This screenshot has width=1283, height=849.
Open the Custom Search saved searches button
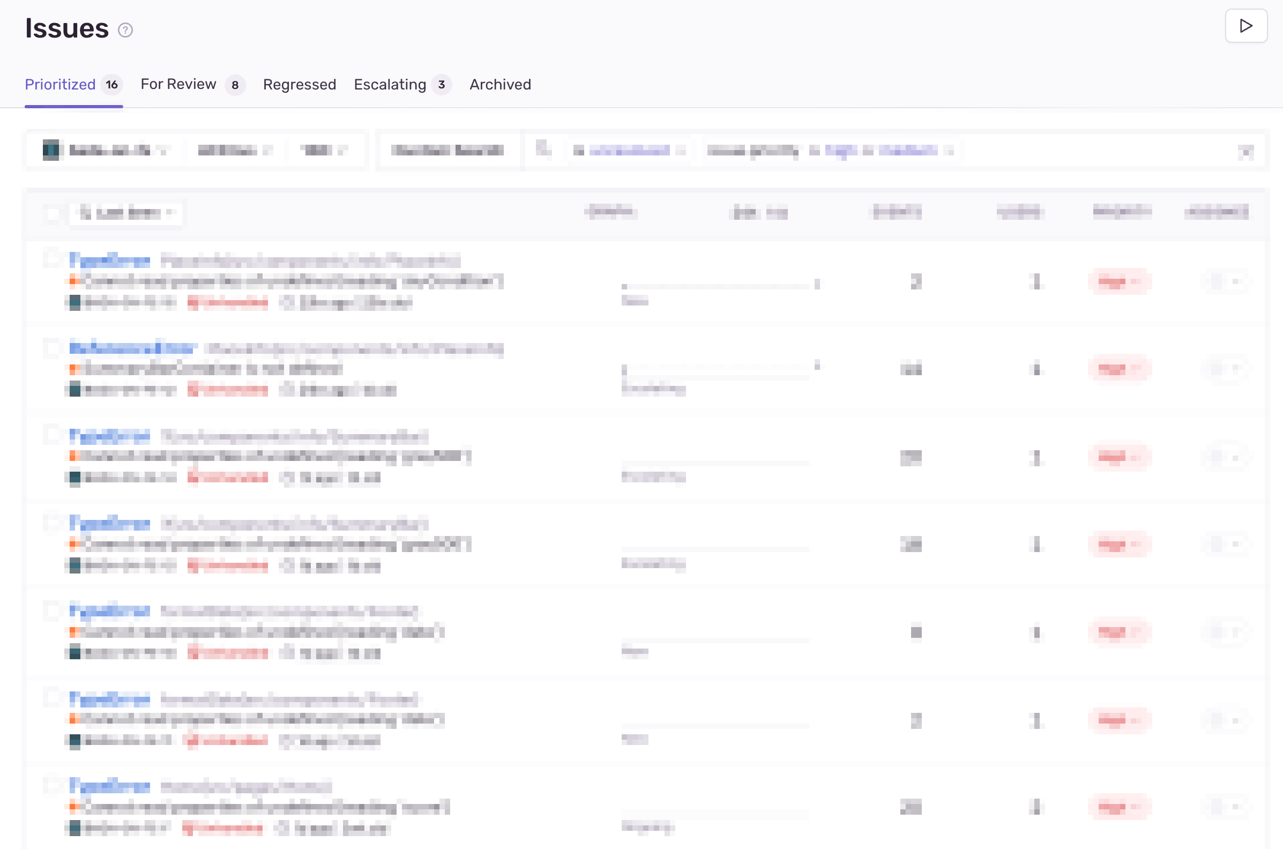pyautogui.click(x=447, y=151)
